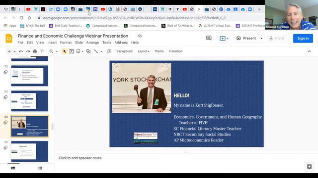Screen dimensions: 318x178
Task: Switch to filmstrip view
Action: tap(13, 168)
